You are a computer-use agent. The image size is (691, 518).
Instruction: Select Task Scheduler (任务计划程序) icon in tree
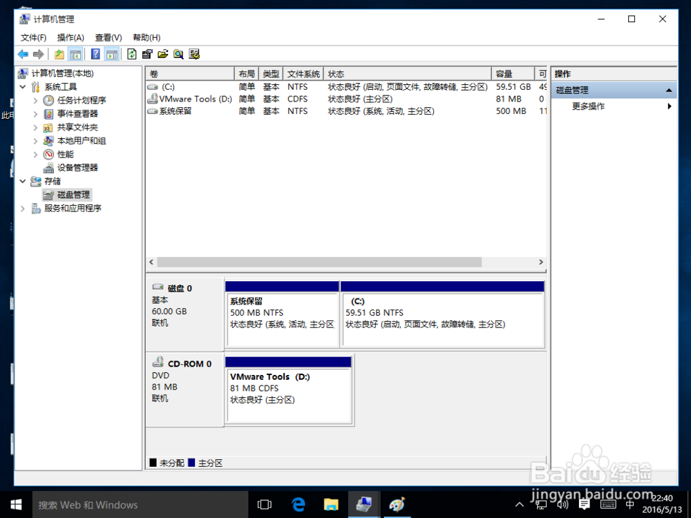point(48,100)
